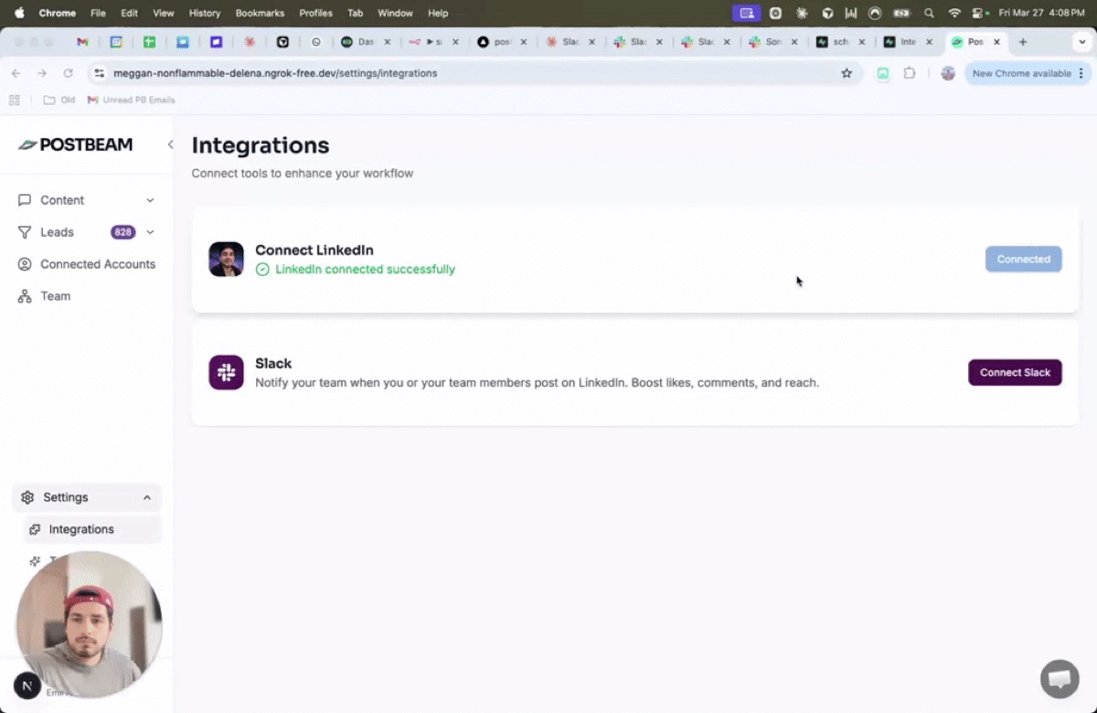Go back with the browser back arrow
Screen dimensions: 1097x713
pos(16,73)
